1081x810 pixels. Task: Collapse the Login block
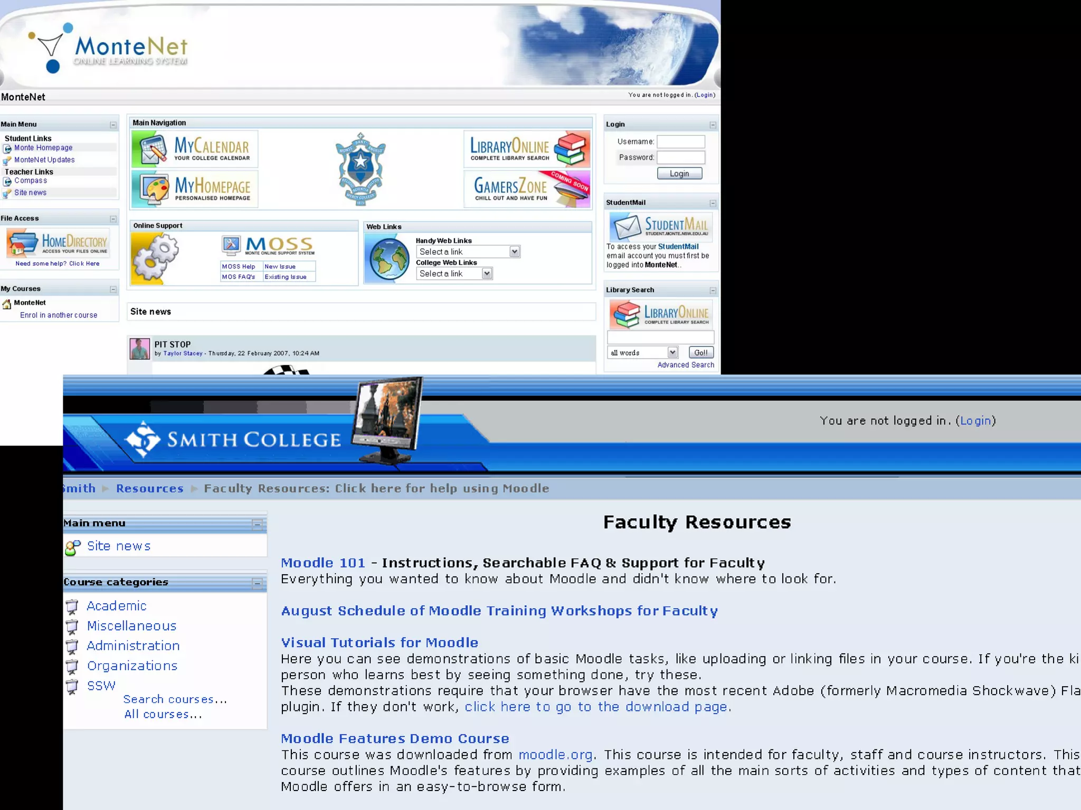[x=713, y=125]
